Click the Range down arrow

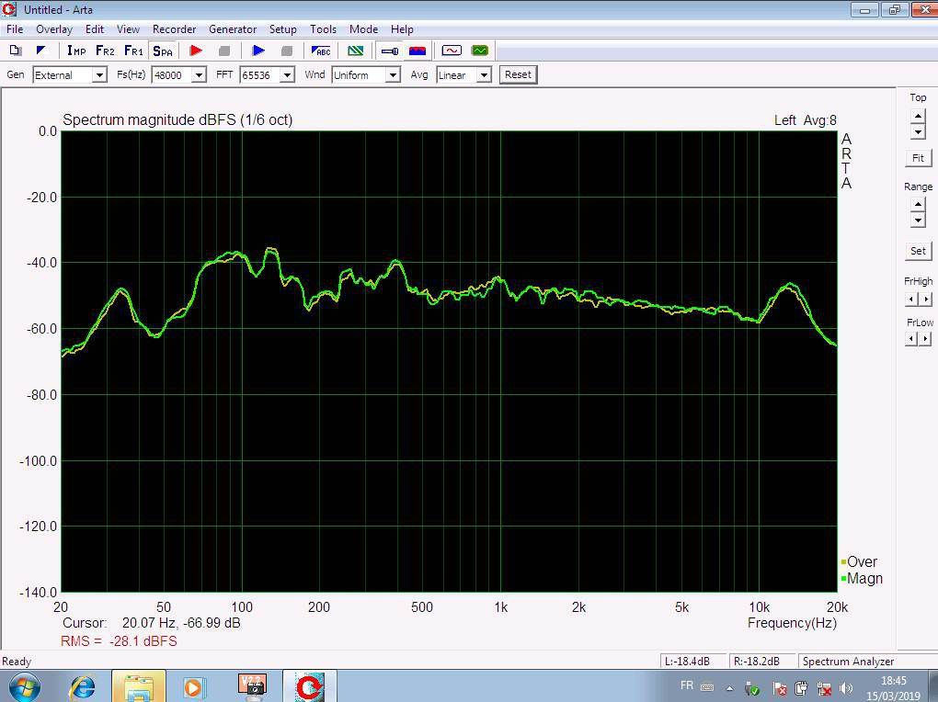[918, 220]
